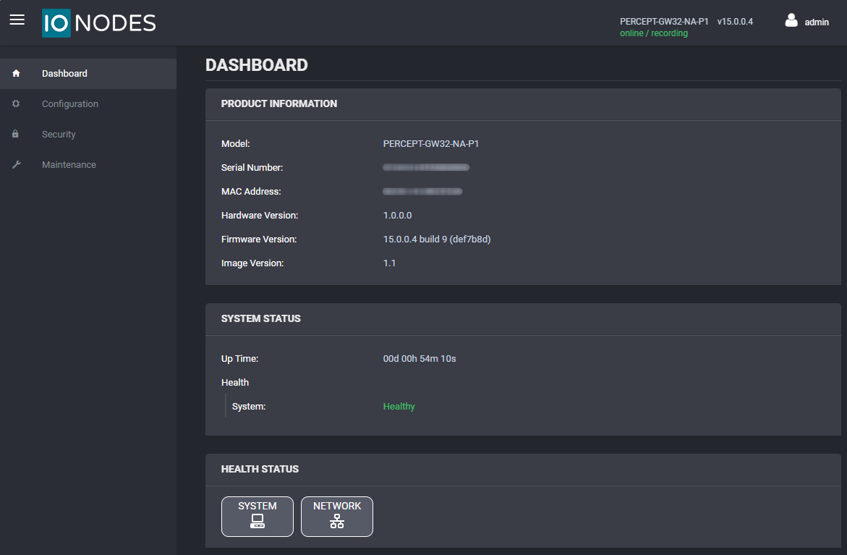Click the IONODES logo

click(x=99, y=23)
